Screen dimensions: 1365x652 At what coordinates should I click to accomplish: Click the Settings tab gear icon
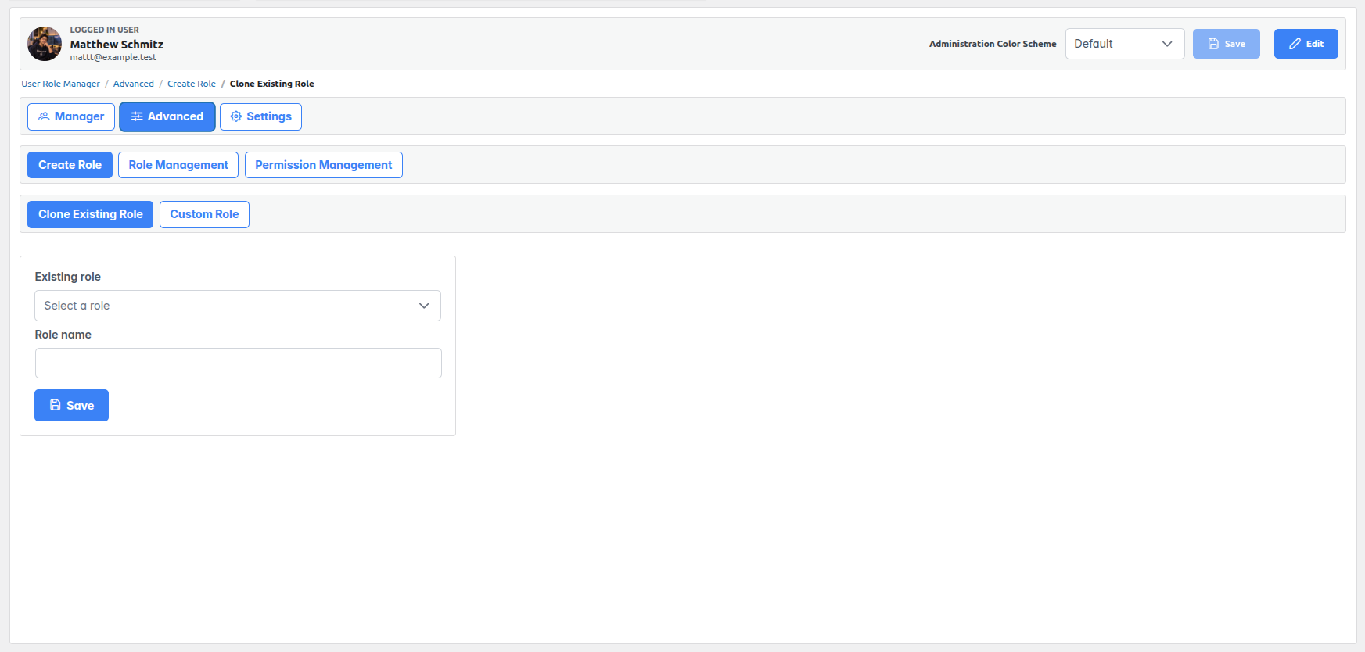pyautogui.click(x=236, y=116)
